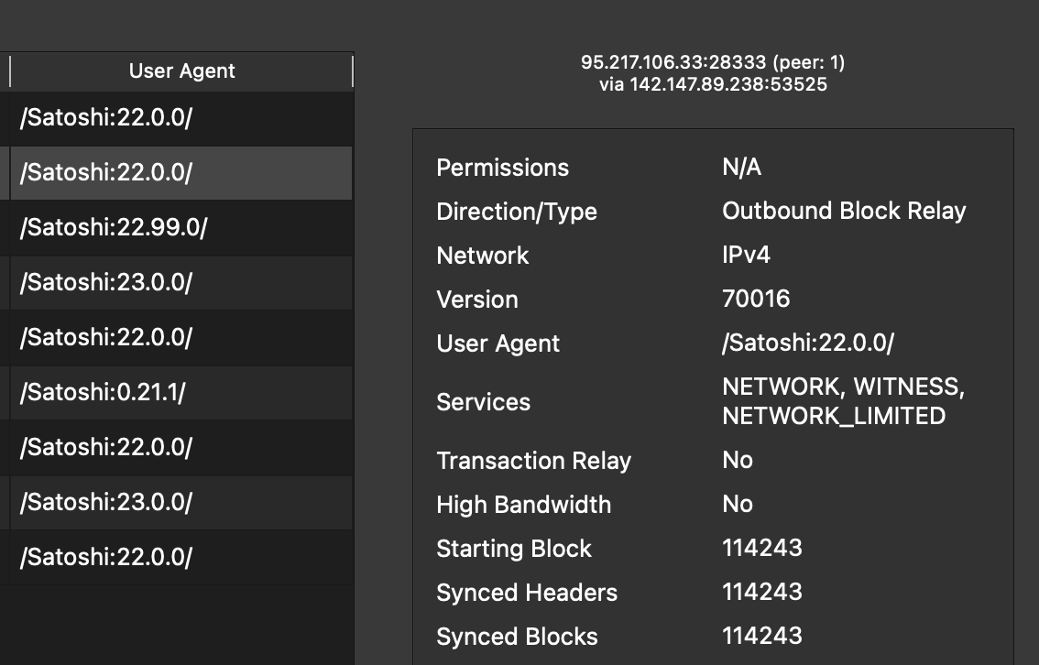
Task: Click the Synced Headers label
Action: 527,593
